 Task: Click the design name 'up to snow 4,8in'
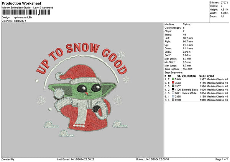point(23,18)
